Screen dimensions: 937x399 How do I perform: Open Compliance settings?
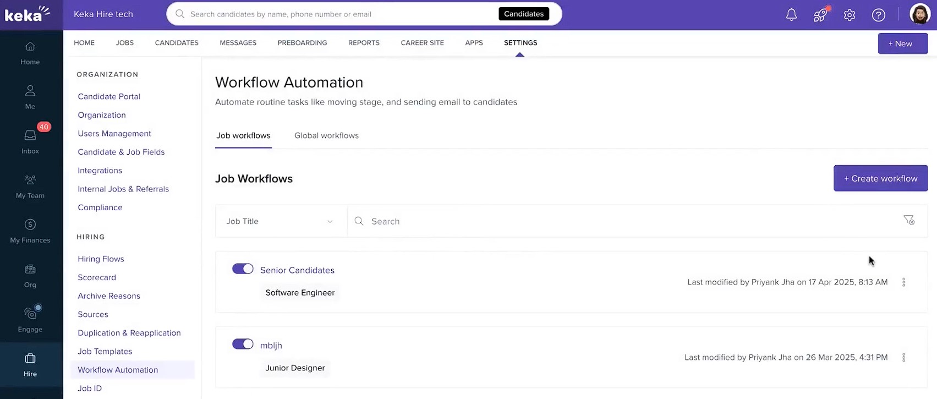click(x=100, y=207)
